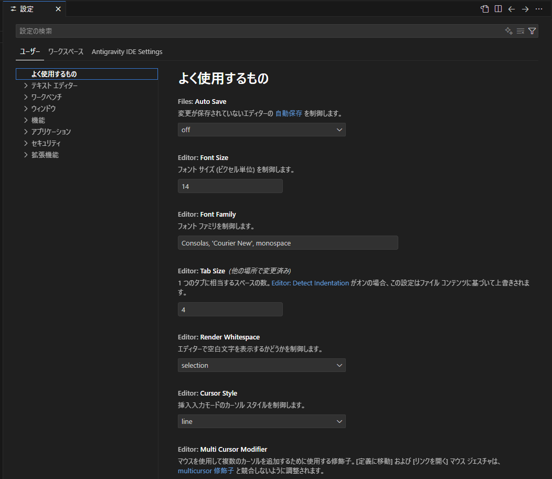The height and width of the screenshot is (479, 552).
Task: Follow the Editor: Detect Indentation link
Action: point(310,283)
